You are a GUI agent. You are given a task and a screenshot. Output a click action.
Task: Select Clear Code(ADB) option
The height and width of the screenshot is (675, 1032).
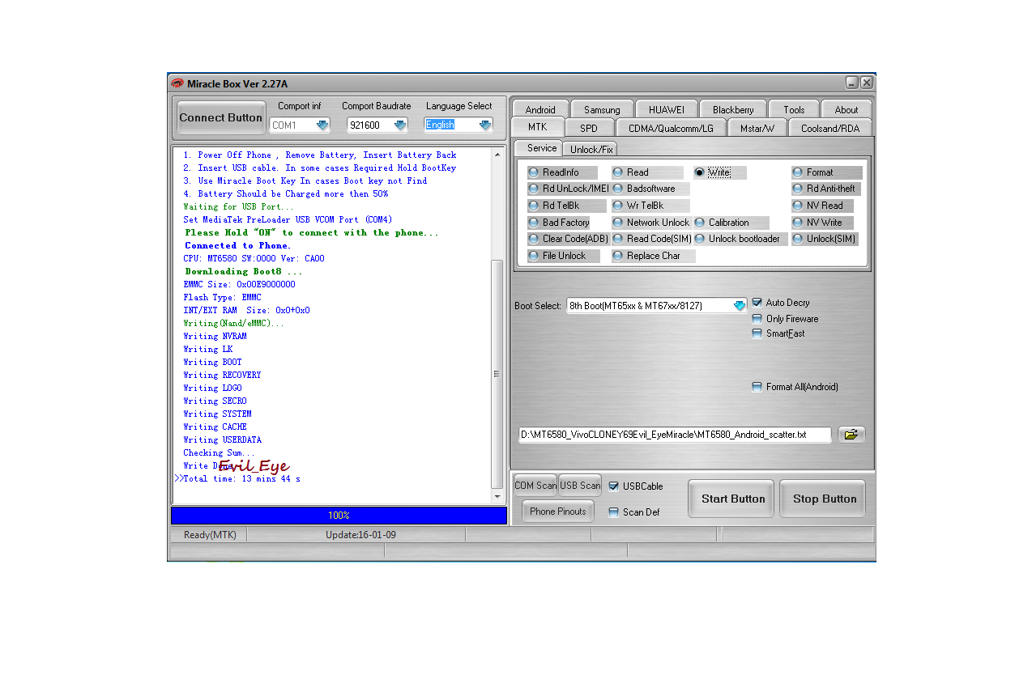pyautogui.click(x=568, y=239)
